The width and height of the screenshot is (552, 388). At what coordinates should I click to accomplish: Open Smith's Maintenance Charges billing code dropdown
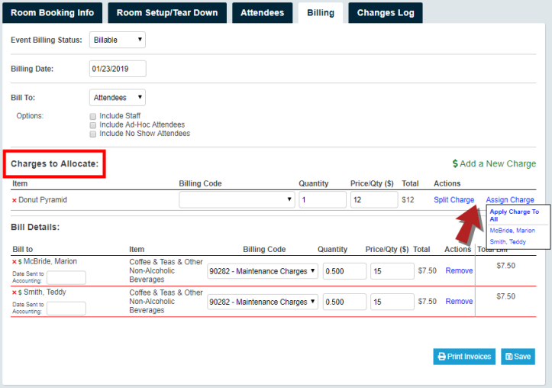pyautogui.click(x=263, y=302)
